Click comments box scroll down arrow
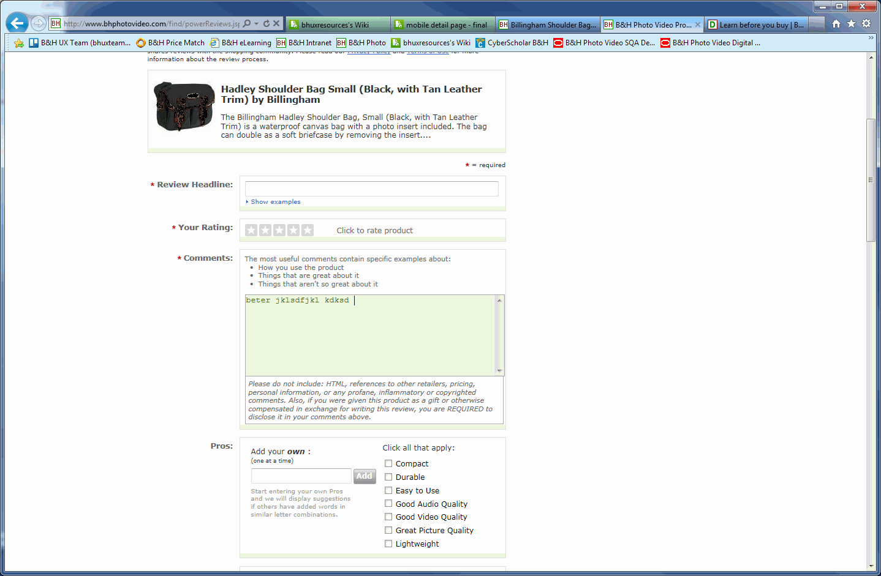The image size is (881, 576). pos(499,371)
